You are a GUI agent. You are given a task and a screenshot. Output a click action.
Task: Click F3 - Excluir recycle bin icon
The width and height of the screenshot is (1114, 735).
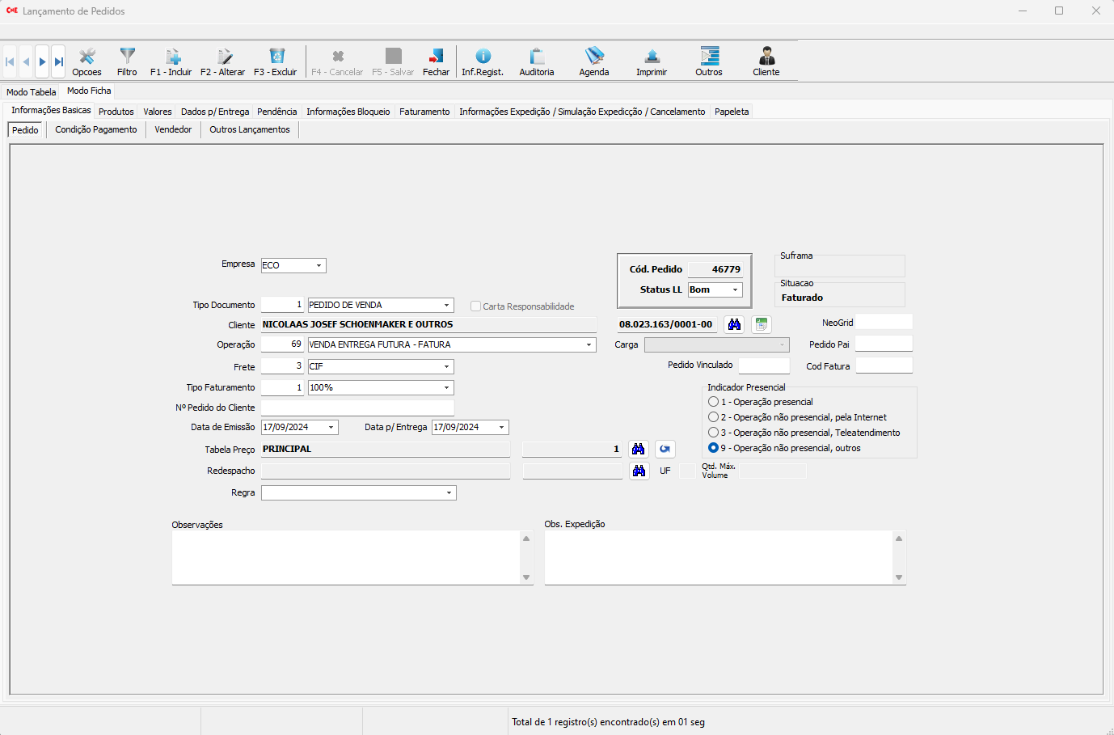click(276, 57)
